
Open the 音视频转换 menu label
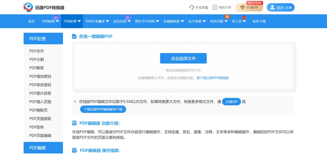(x=172, y=21)
